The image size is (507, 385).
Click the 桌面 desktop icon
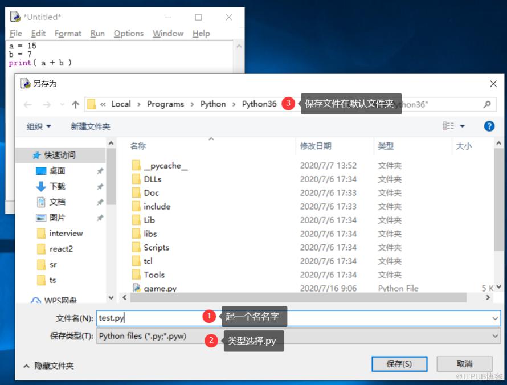(x=41, y=171)
